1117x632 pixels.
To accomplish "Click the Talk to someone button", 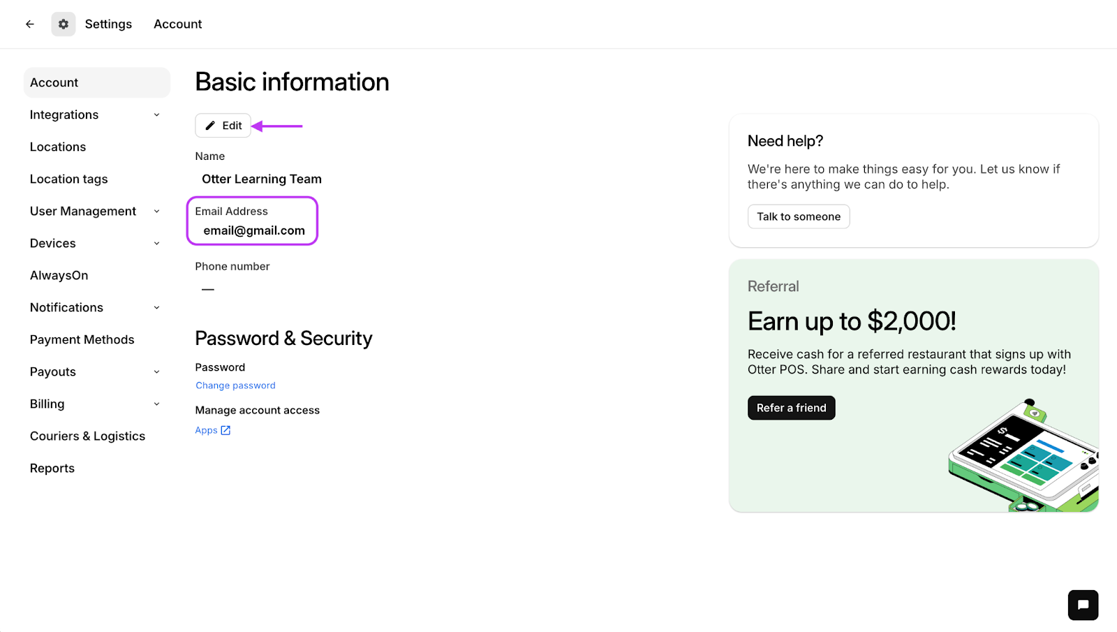I will coord(799,216).
